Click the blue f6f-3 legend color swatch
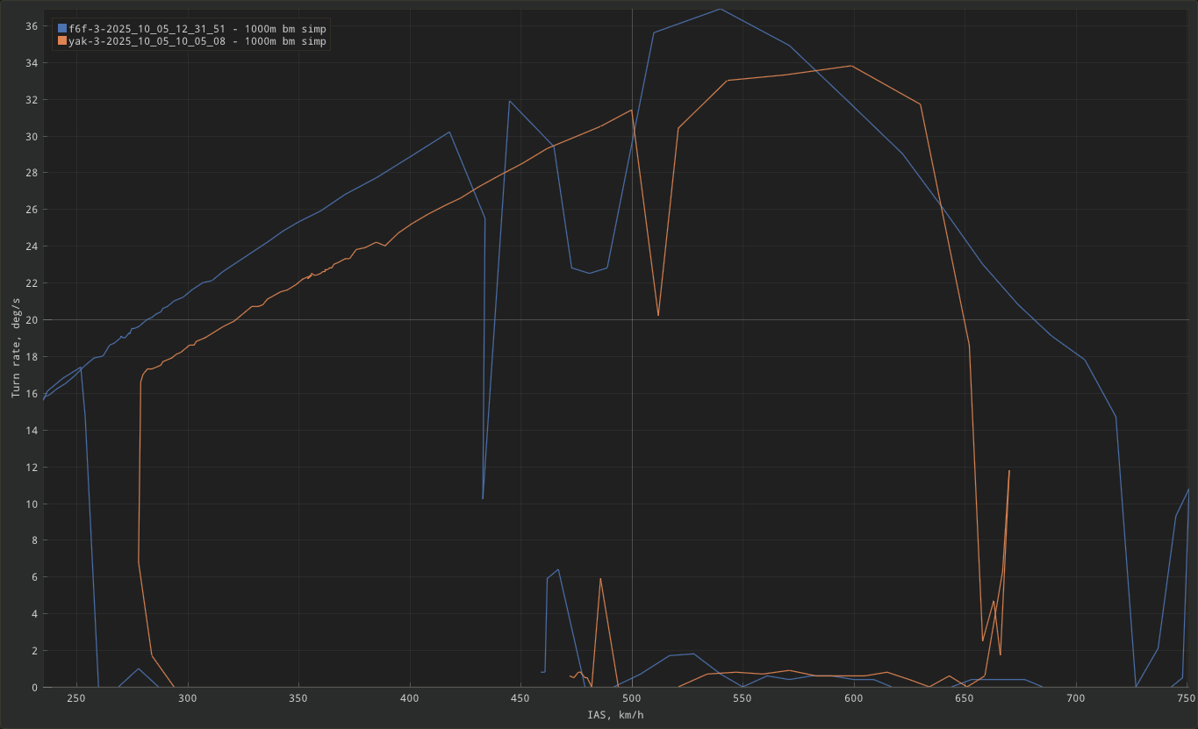Screen dimensions: 1198x729 pos(62,29)
